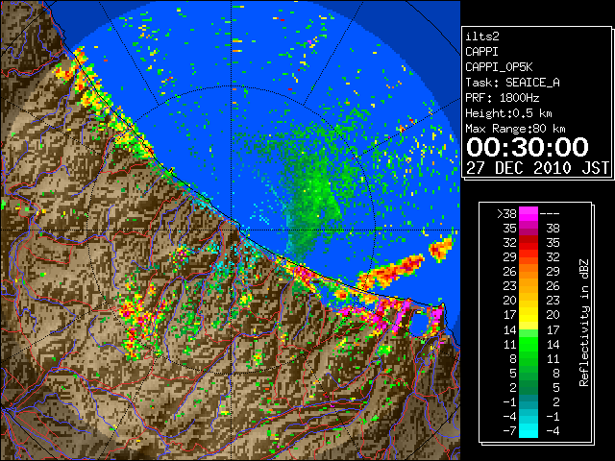The image size is (615, 461).
Task: Click the '>38' legend label
Action: pyautogui.click(x=506, y=213)
